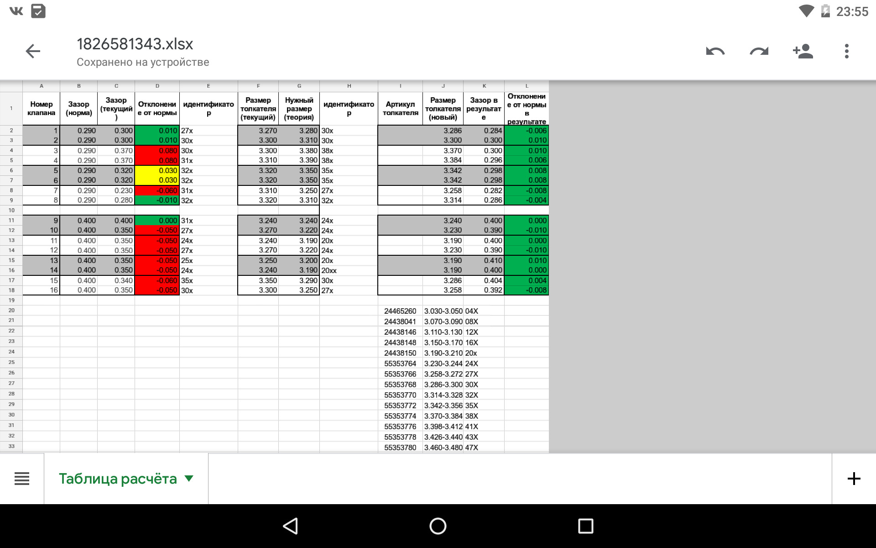Undo the last action
Screen dimensions: 876x548
click(715, 51)
